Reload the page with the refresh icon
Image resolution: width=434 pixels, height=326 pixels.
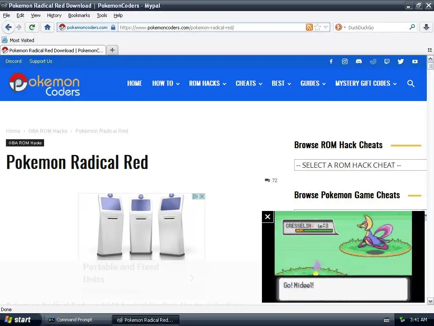coord(32,27)
